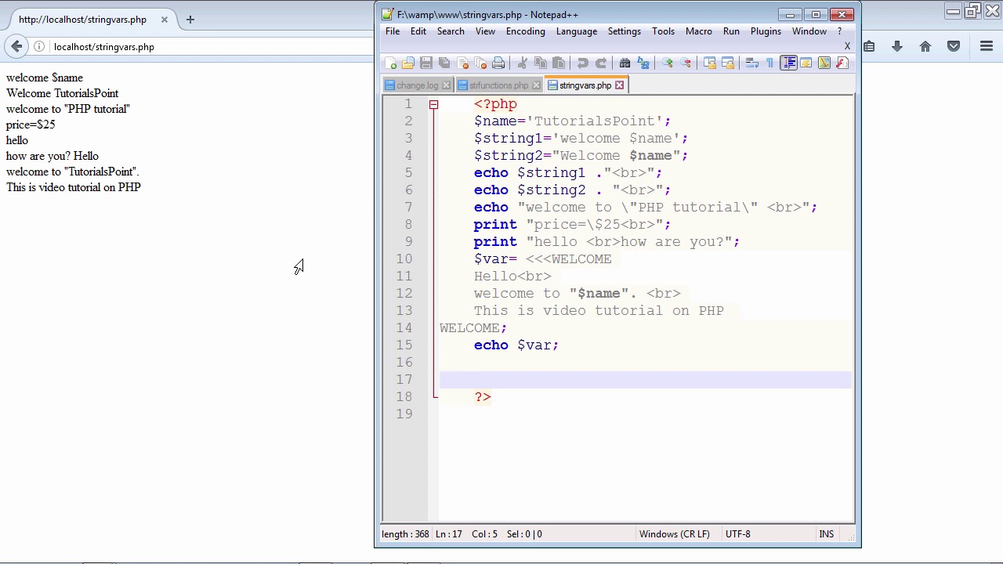The image size is (1003, 564).
Task: Close the stringvars.php tab
Action: (619, 85)
